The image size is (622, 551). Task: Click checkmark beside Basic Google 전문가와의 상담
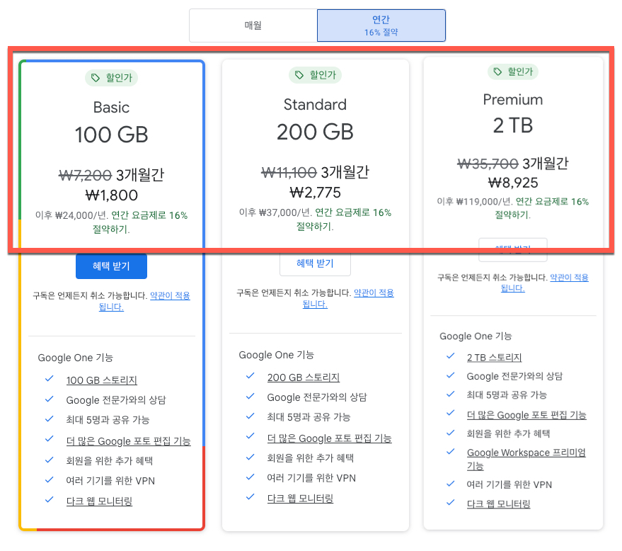point(50,399)
